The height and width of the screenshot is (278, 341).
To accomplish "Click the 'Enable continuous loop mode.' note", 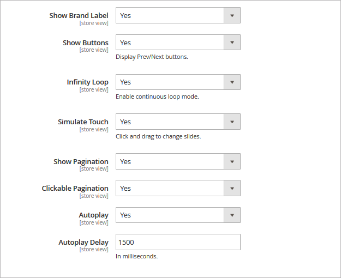I will [x=157, y=96].
